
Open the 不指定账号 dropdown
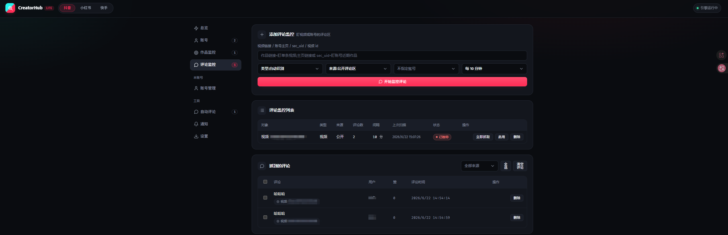pyautogui.click(x=426, y=69)
